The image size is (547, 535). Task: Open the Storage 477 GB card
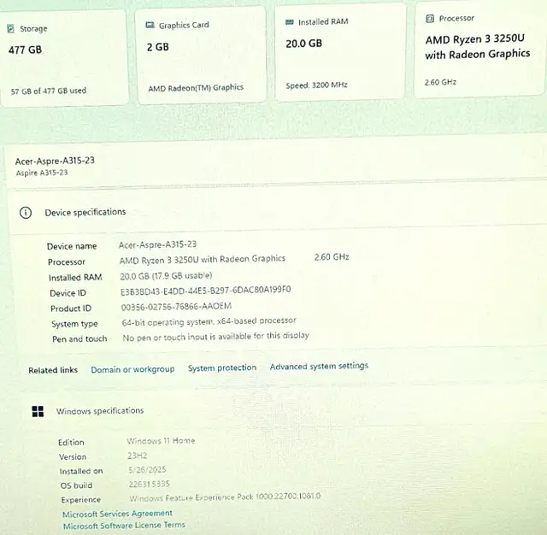click(x=63, y=58)
